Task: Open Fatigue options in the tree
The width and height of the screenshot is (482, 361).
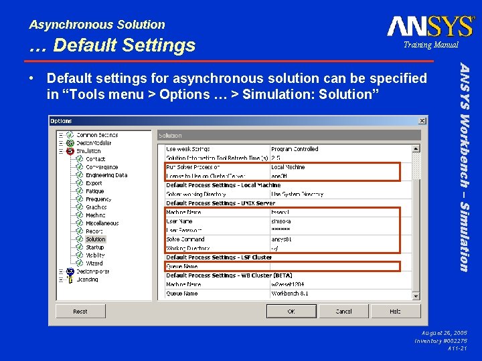Action: point(94,191)
